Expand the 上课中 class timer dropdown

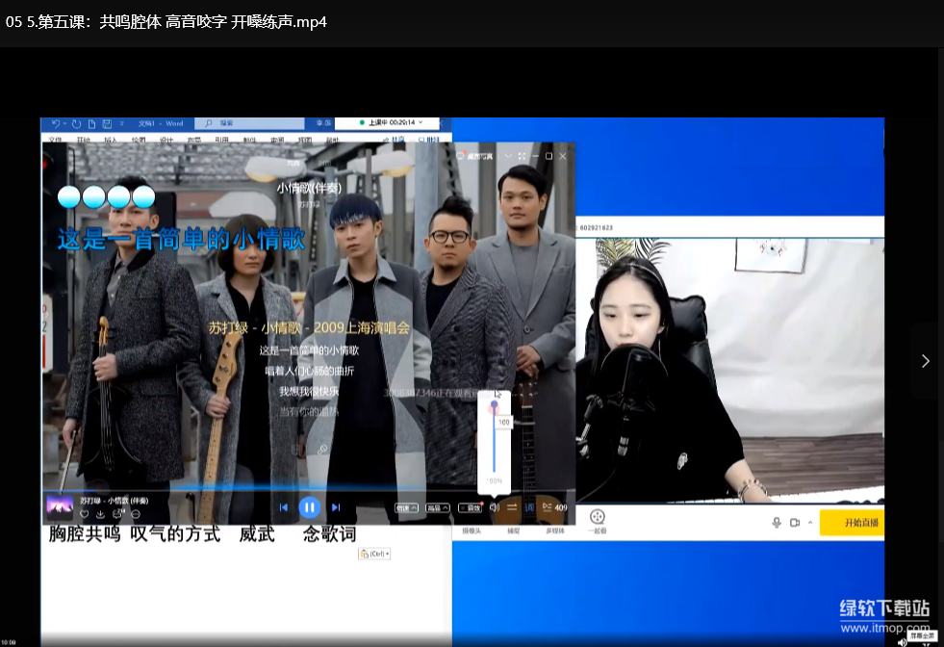421,122
